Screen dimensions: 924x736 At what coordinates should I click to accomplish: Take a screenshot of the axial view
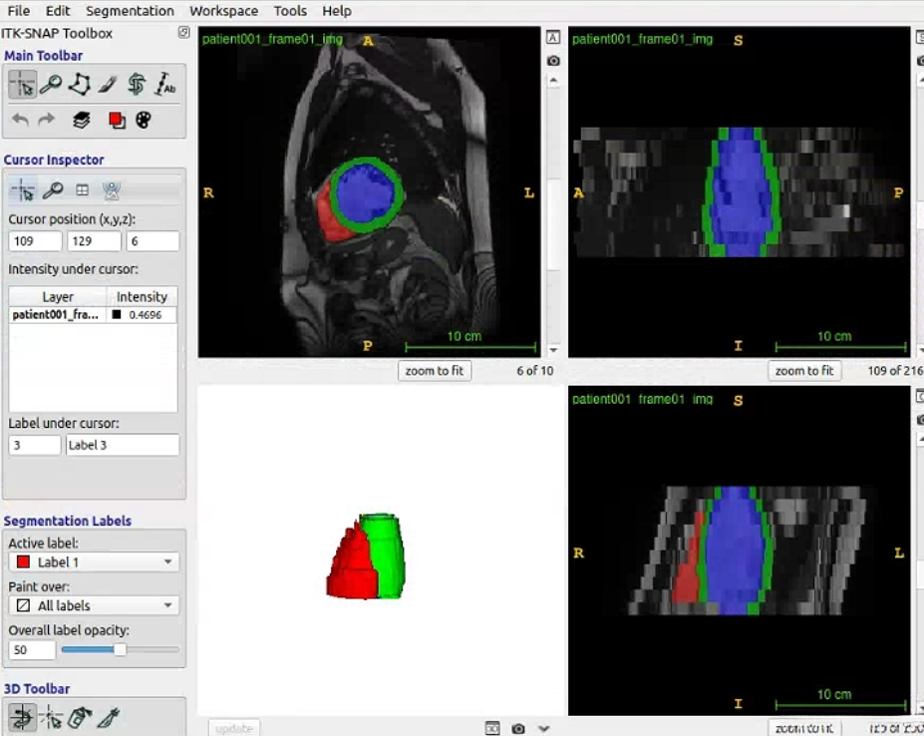point(554,61)
